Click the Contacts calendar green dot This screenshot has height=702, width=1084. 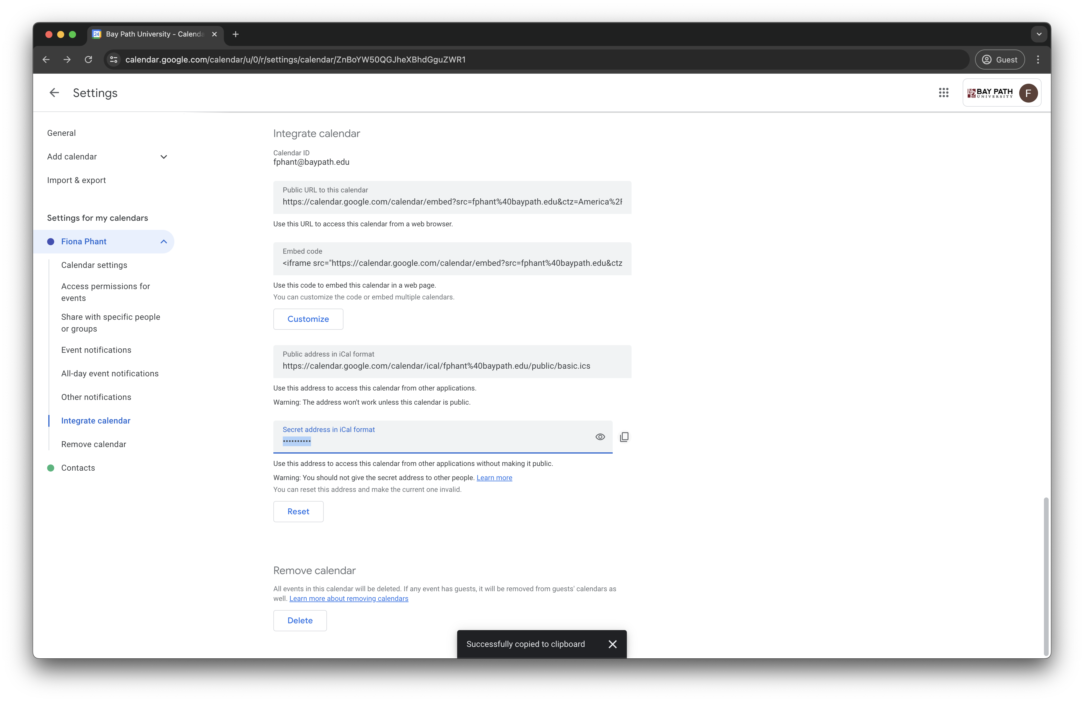click(x=51, y=468)
